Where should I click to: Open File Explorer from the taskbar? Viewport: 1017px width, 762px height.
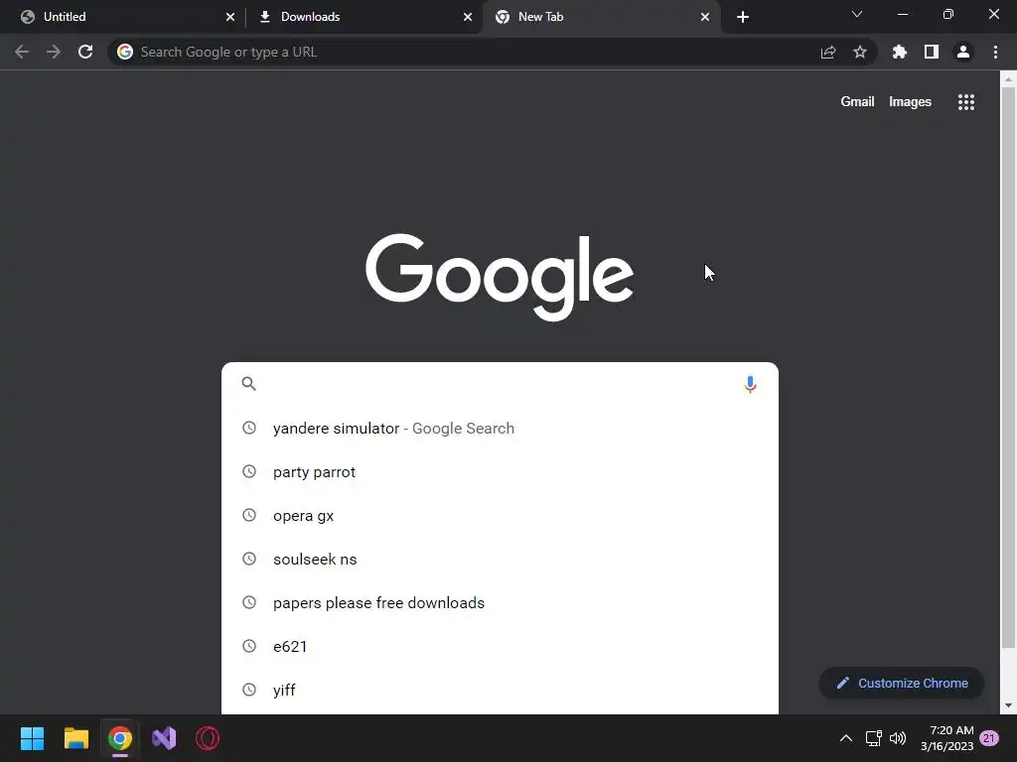pos(75,738)
